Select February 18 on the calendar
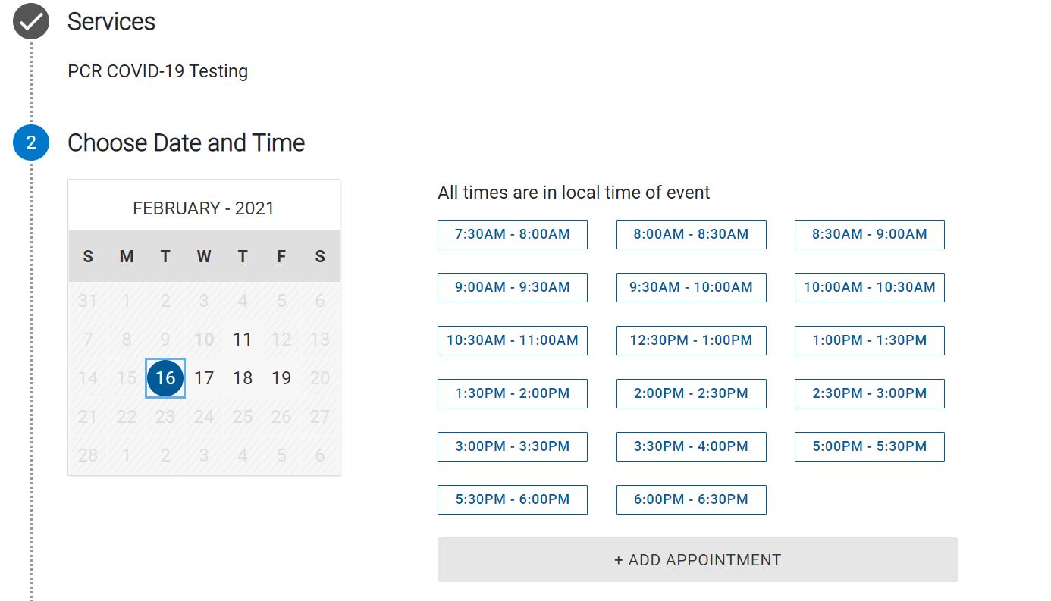 pos(243,378)
